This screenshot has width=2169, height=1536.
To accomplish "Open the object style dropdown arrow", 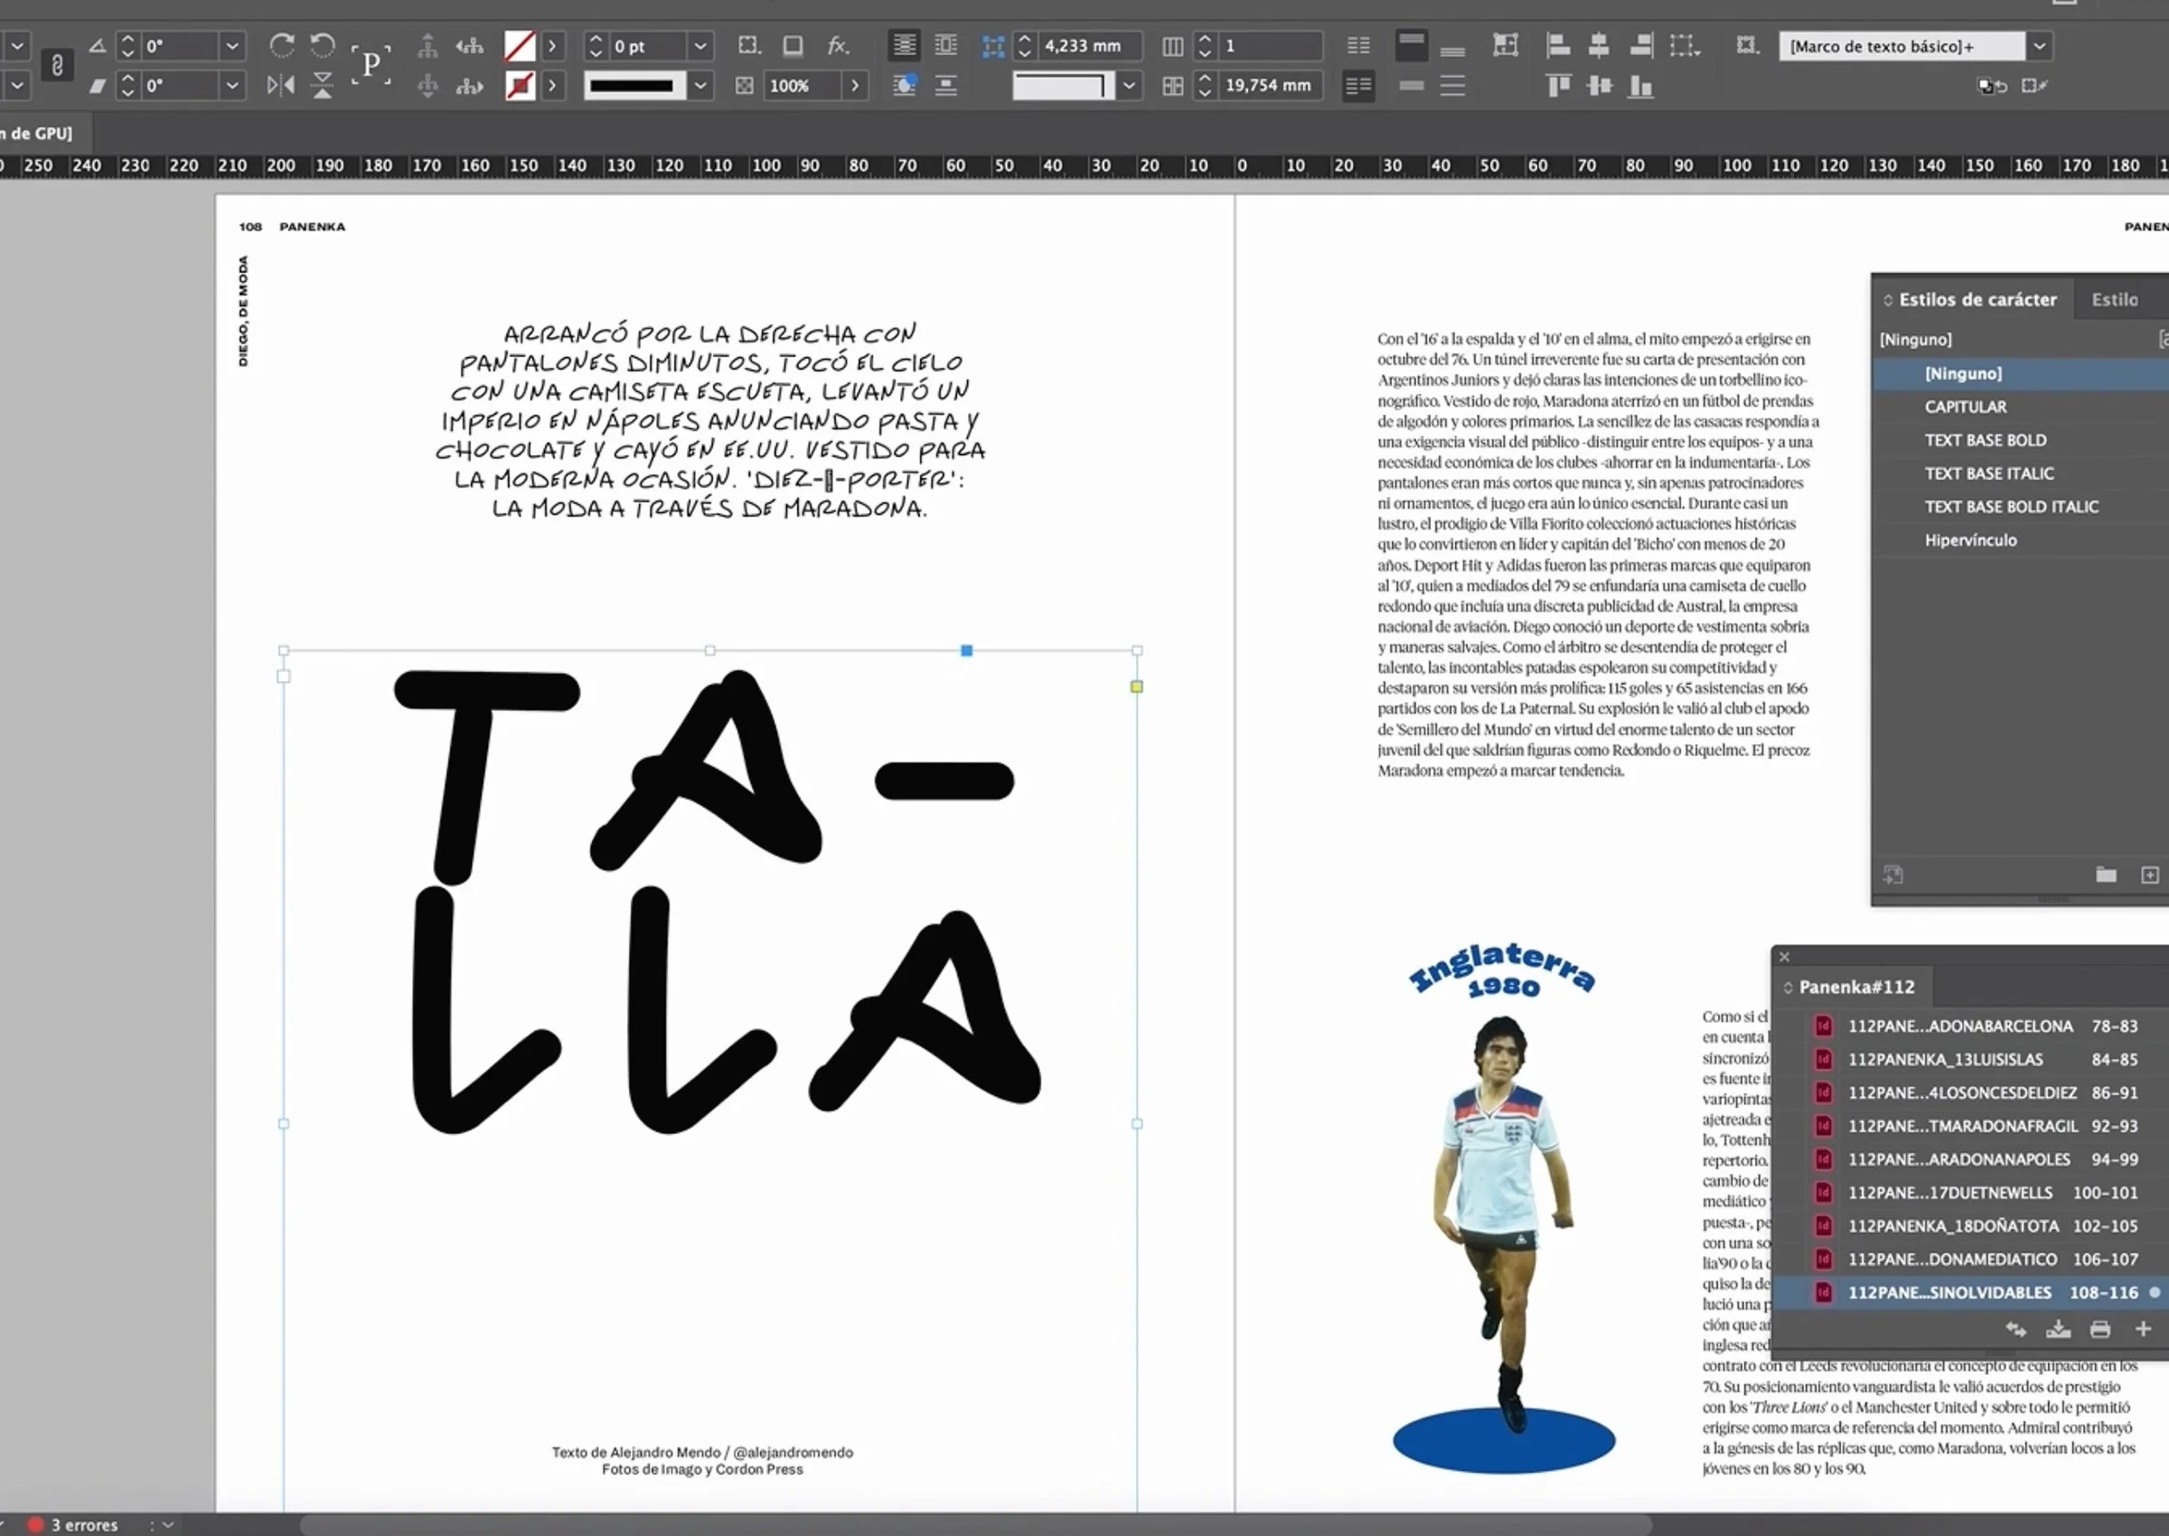I will pyautogui.click(x=2041, y=45).
